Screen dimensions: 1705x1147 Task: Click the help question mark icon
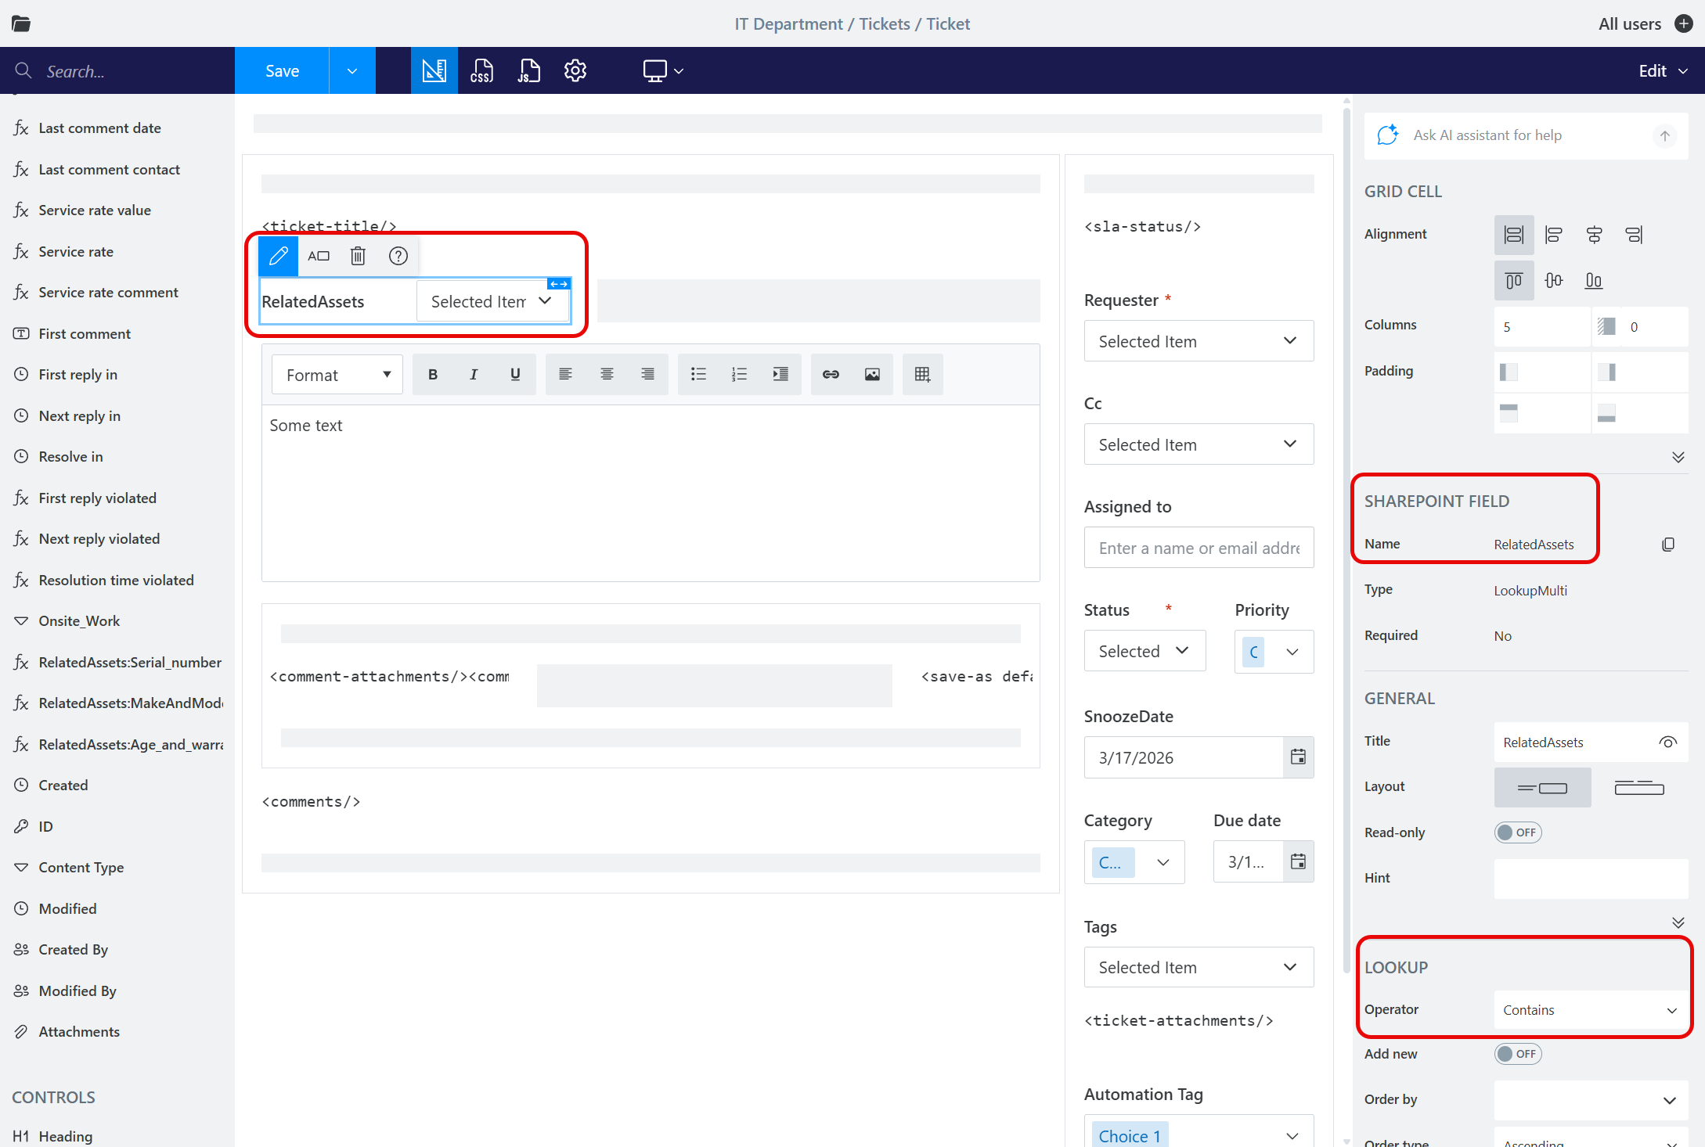pyautogui.click(x=398, y=256)
